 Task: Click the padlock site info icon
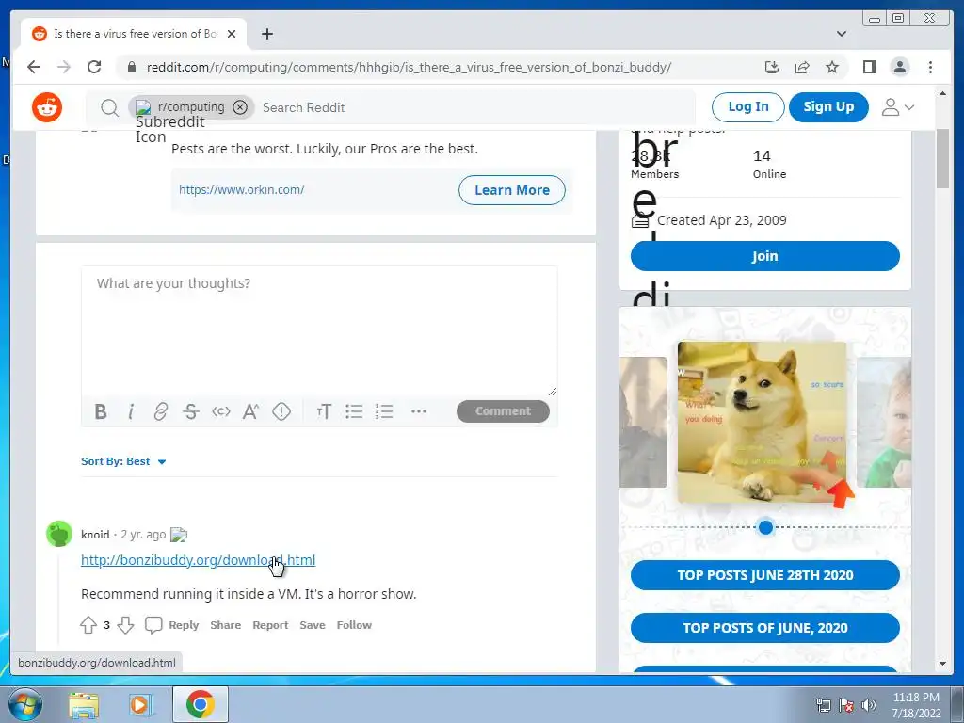pyautogui.click(x=131, y=67)
